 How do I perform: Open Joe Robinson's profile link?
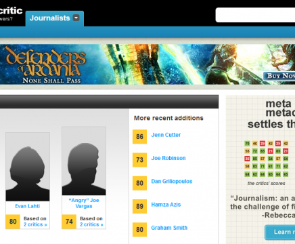[x=168, y=158]
